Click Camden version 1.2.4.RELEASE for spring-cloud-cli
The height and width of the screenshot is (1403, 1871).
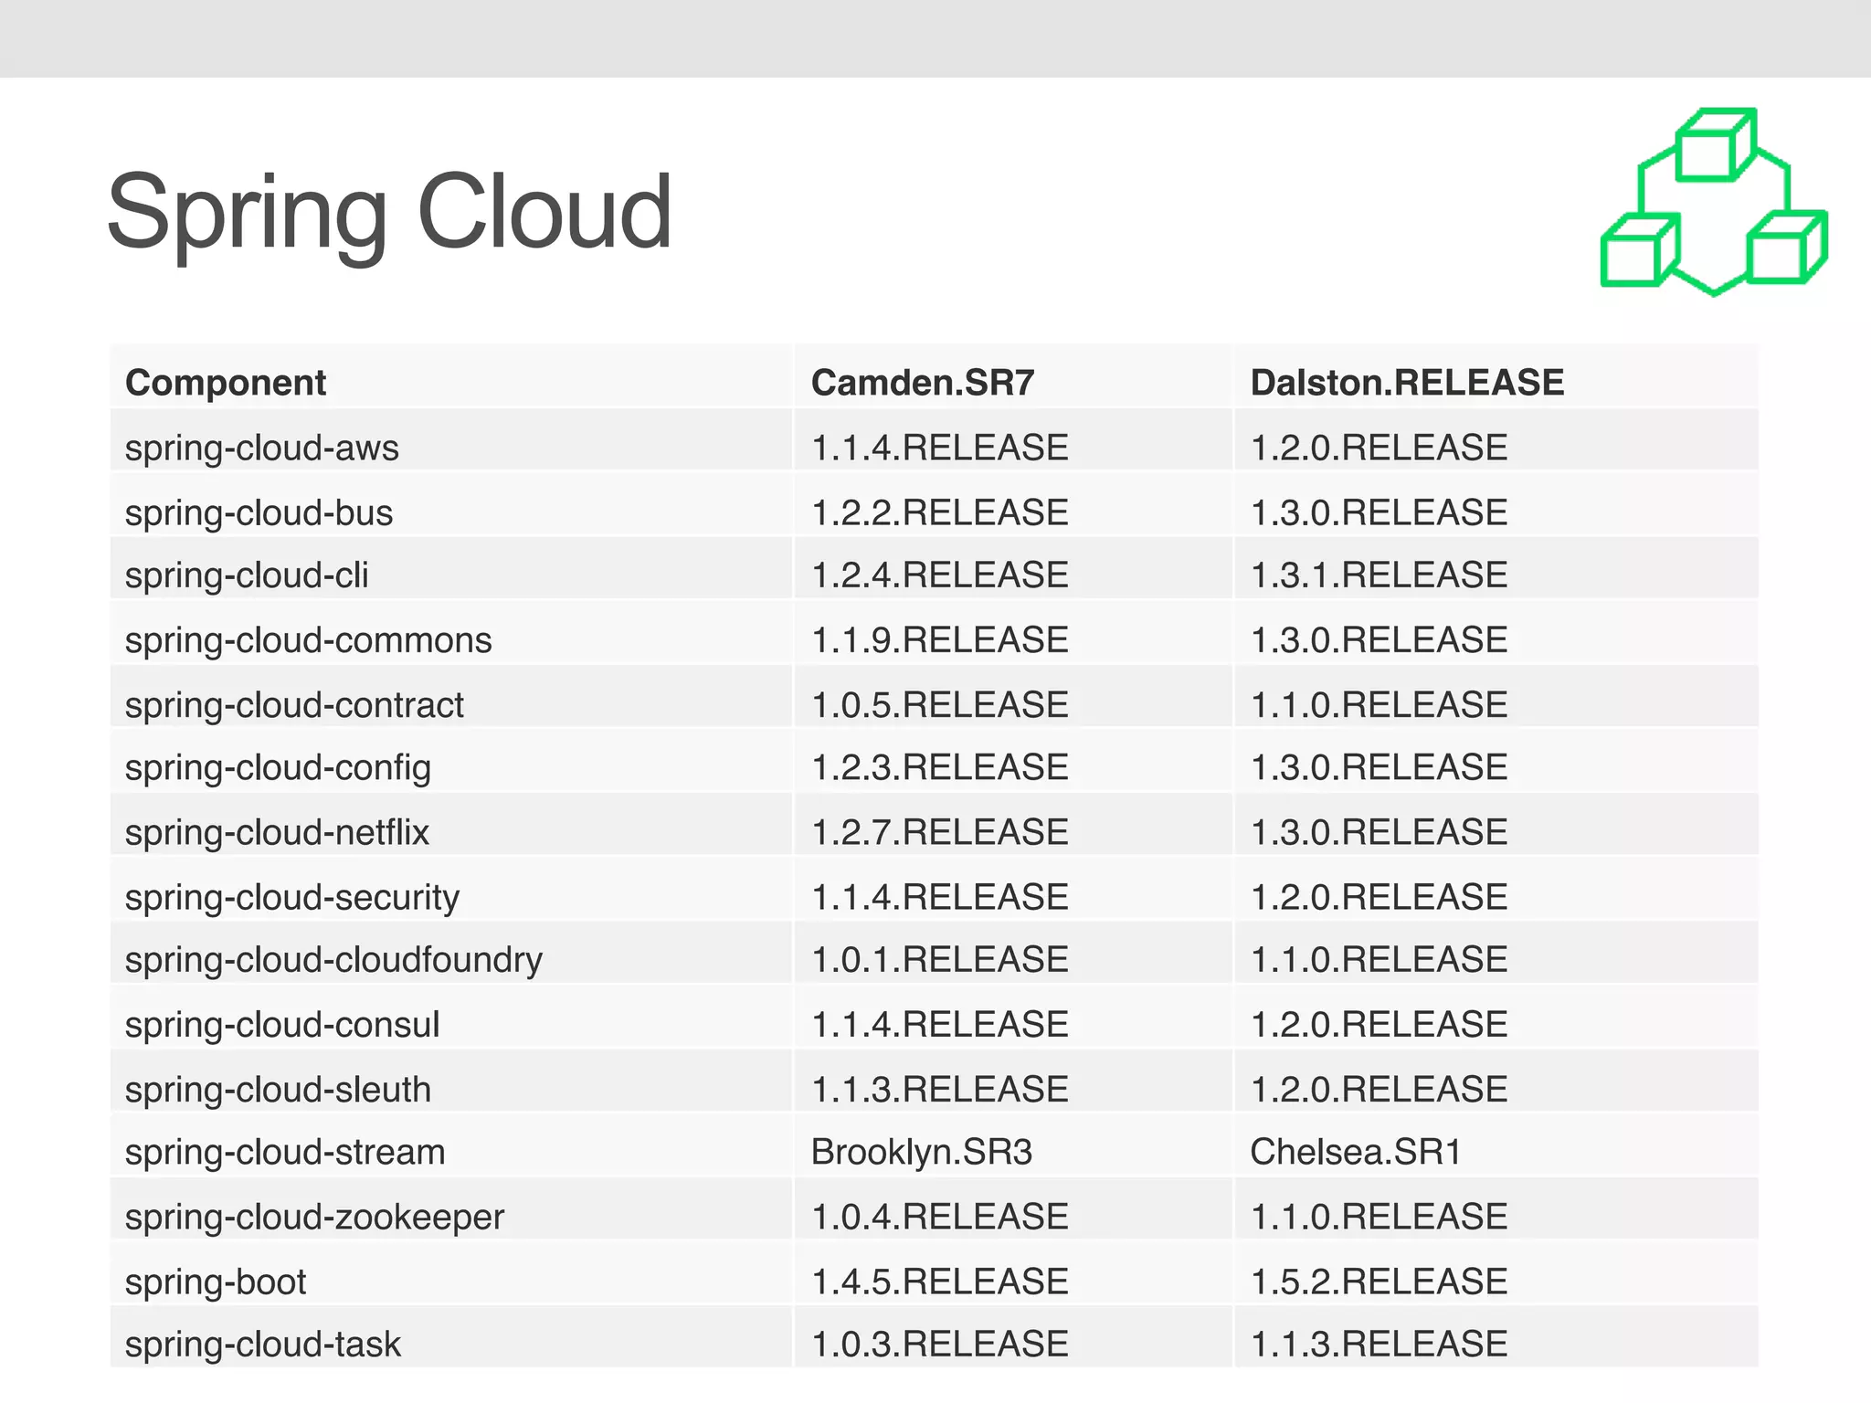(940, 575)
